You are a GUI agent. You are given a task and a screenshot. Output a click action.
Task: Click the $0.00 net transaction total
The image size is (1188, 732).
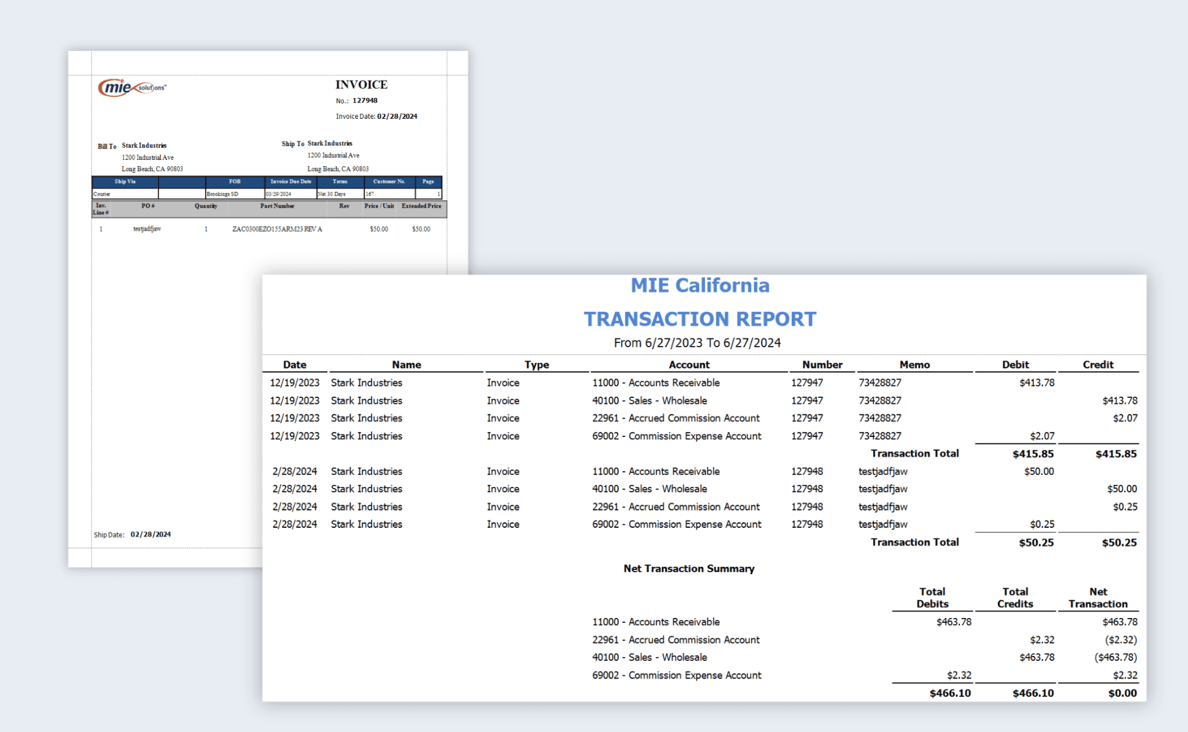tap(1122, 693)
